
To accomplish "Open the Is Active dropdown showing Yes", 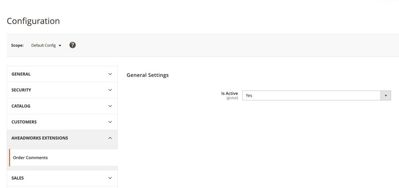I will [x=316, y=96].
